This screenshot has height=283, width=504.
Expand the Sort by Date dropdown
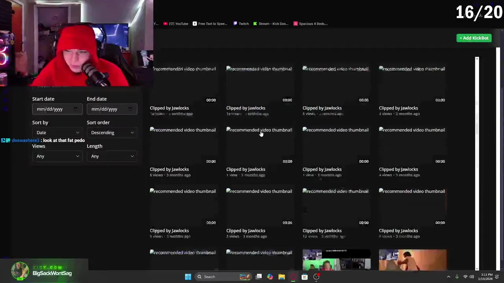coord(57,132)
